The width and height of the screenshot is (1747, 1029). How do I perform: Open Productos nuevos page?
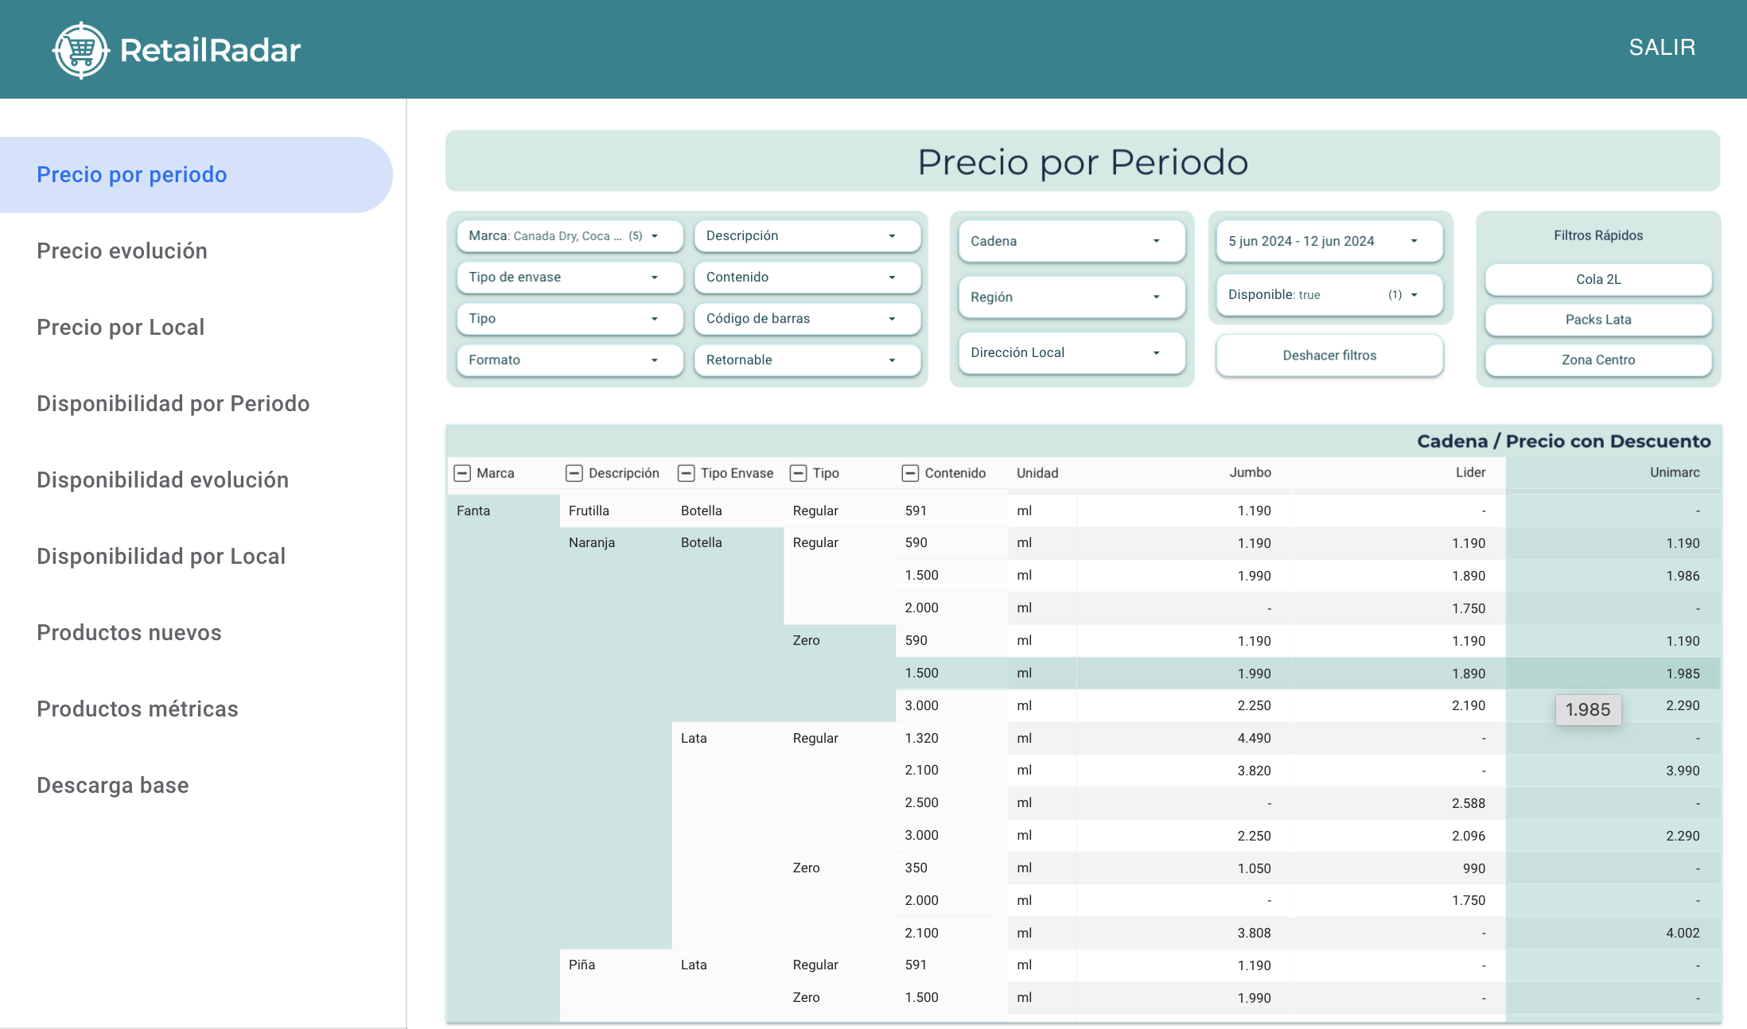pos(129,633)
